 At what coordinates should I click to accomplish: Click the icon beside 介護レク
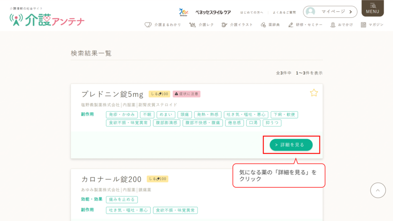click(x=193, y=25)
